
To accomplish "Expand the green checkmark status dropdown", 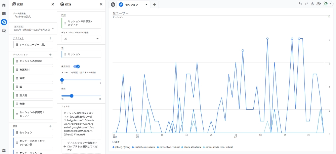I will [x=327, y=4].
